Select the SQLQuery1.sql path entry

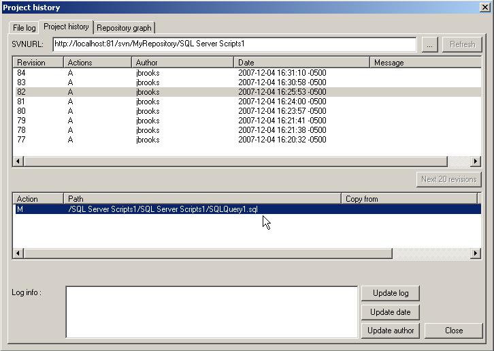coord(163,209)
